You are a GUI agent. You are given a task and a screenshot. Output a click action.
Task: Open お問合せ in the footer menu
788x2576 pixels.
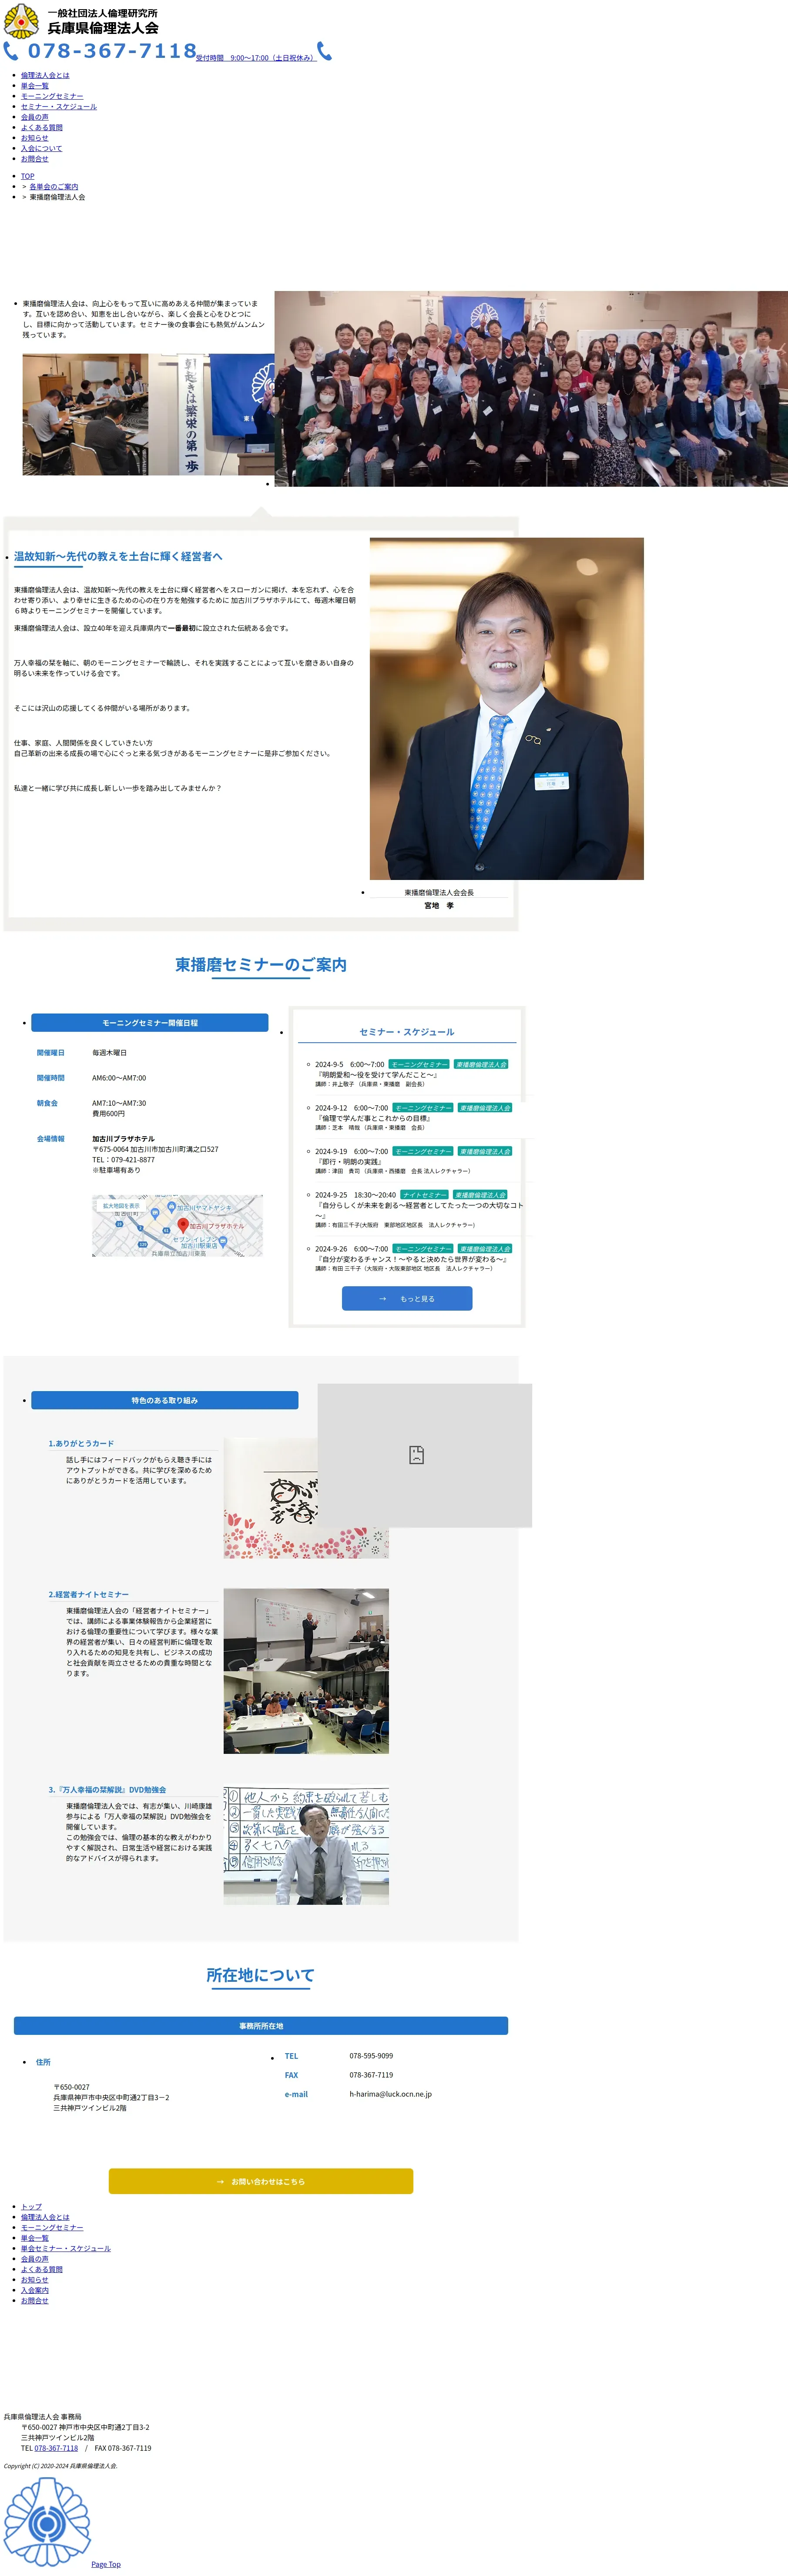(x=35, y=2301)
